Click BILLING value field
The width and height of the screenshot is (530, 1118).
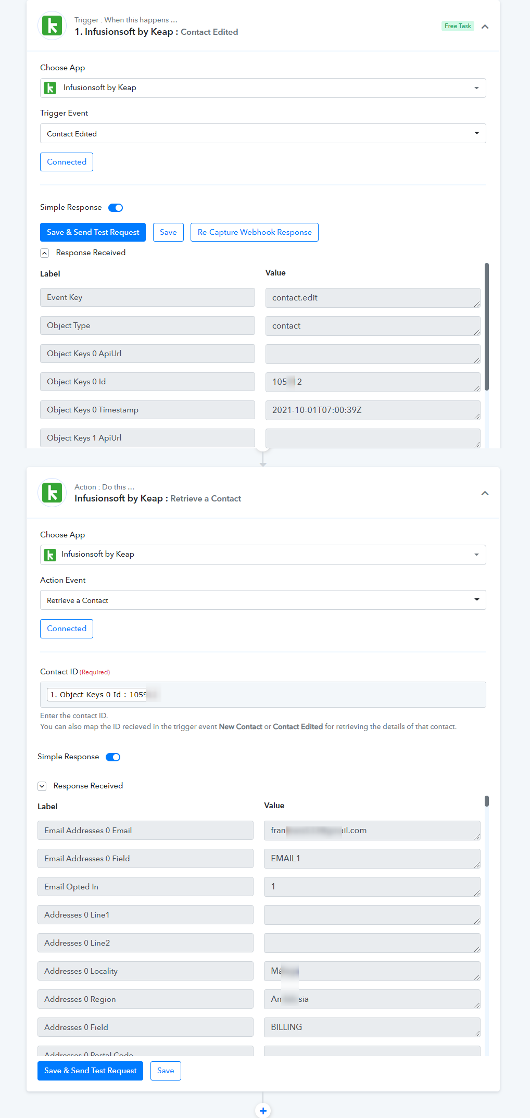click(372, 1027)
